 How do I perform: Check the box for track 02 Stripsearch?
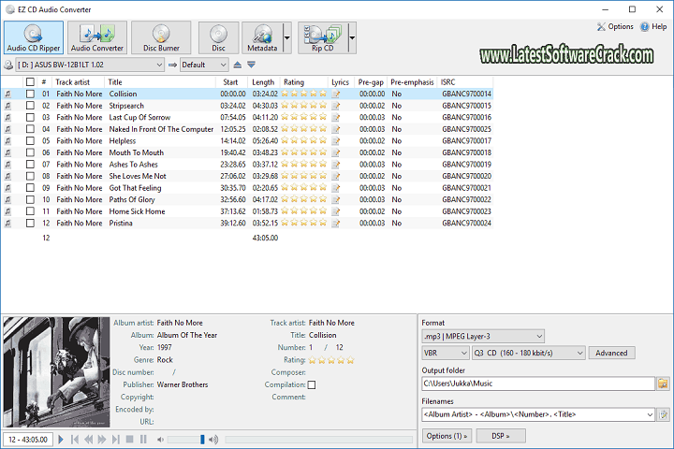(30, 106)
